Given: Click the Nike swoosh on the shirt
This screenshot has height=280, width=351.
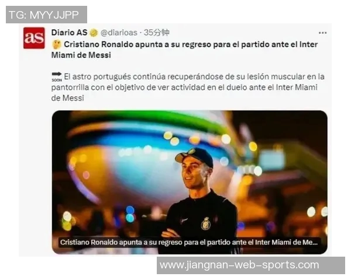Looking at the screenshot, I should (x=184, y=220).
